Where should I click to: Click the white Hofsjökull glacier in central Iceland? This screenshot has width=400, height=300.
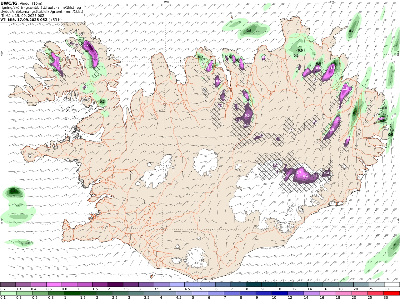(205, 162)
